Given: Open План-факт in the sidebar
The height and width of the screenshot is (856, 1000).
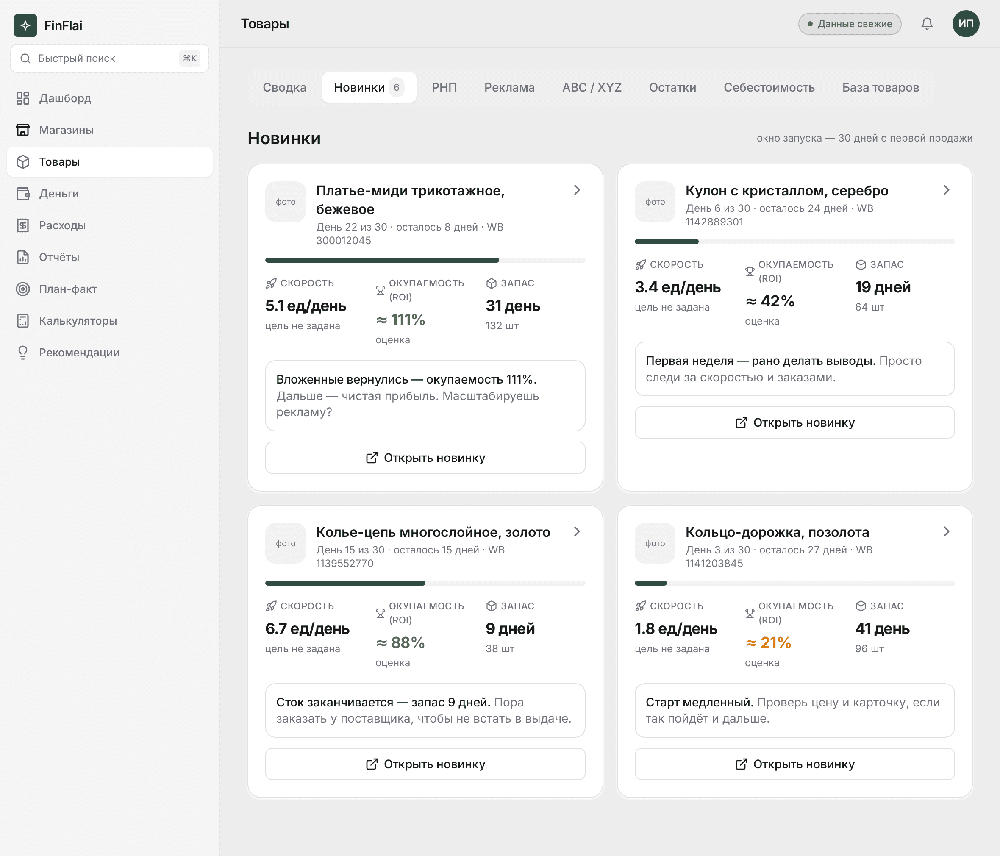Looking at the screenshot, I should pyautogui.click(x=110, y=289).
